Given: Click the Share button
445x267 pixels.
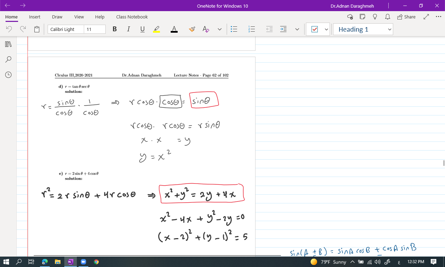Looking at the screenshot, I should click(x=406, y=17).
